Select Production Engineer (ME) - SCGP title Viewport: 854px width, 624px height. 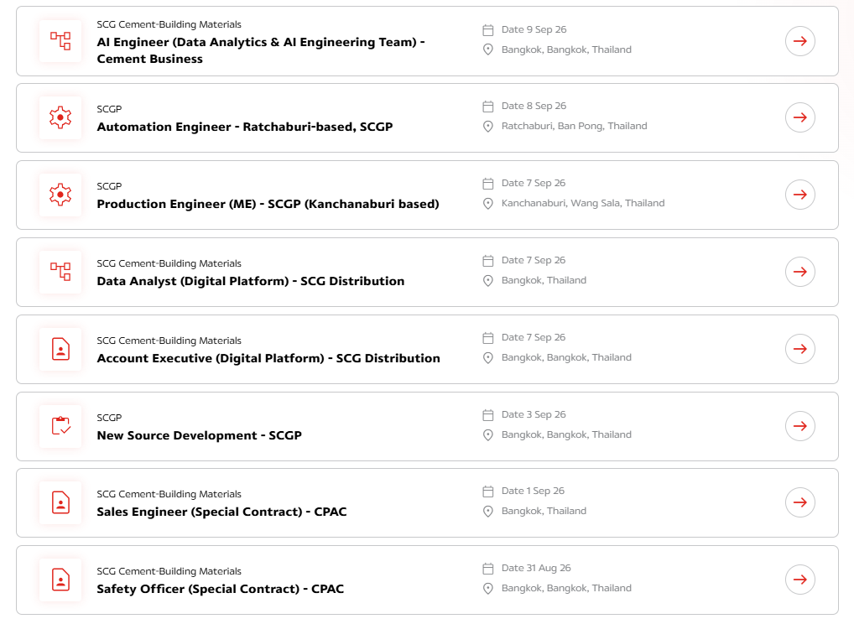point(268,204)
